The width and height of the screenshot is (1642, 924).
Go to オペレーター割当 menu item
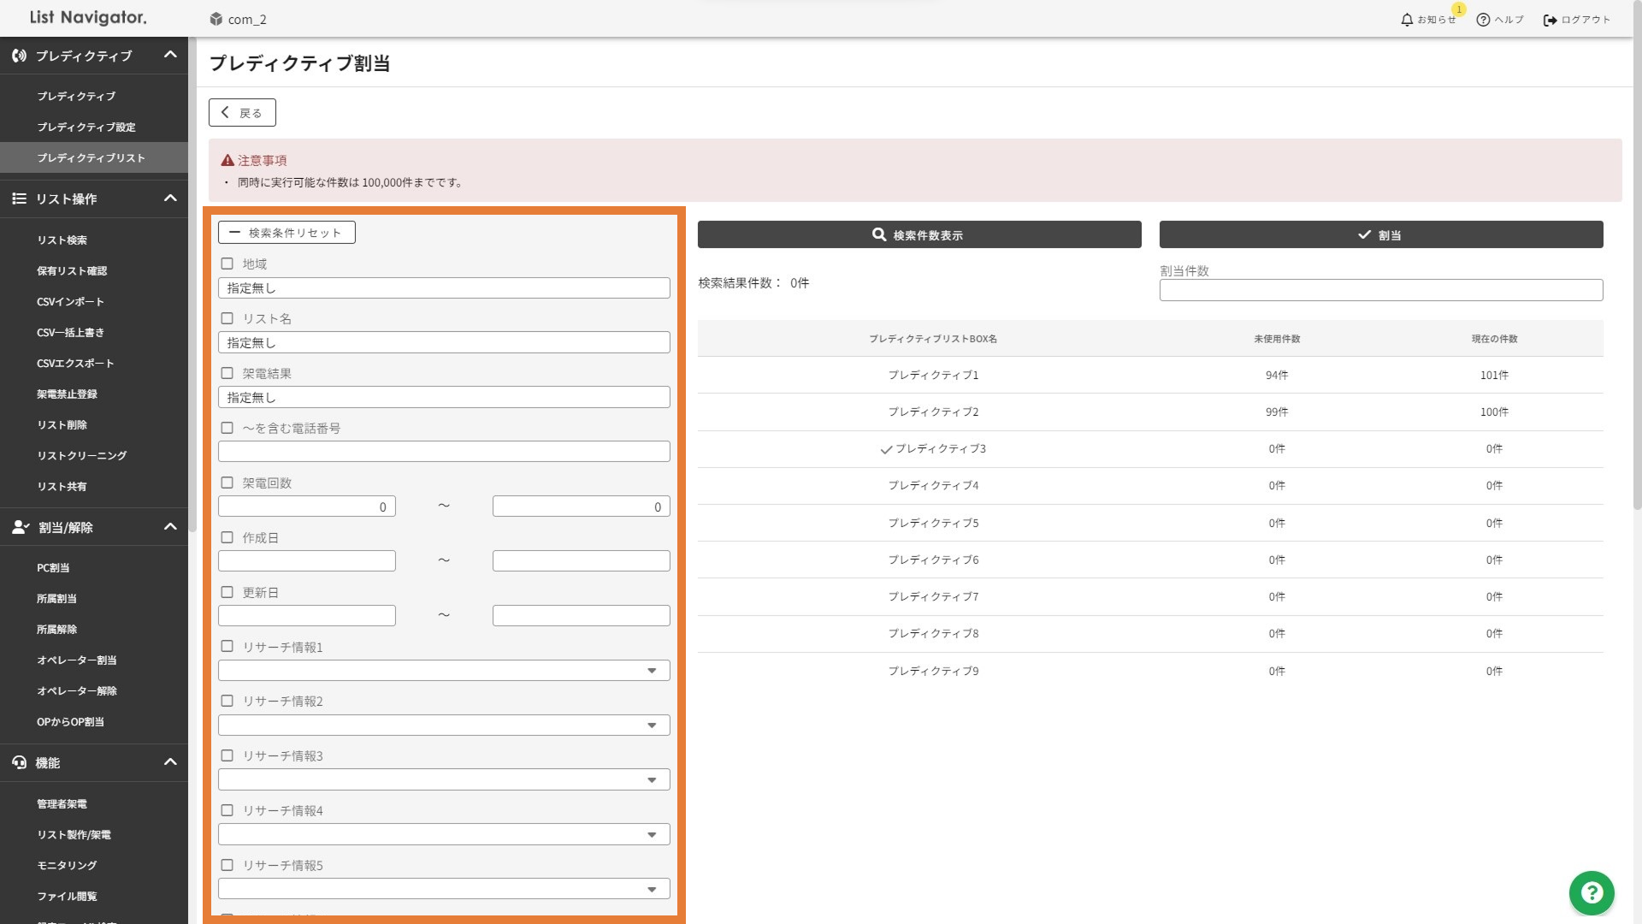click(77, 660)
